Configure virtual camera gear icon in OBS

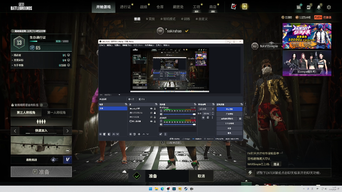pyautogui.click(x=240, y=119)
